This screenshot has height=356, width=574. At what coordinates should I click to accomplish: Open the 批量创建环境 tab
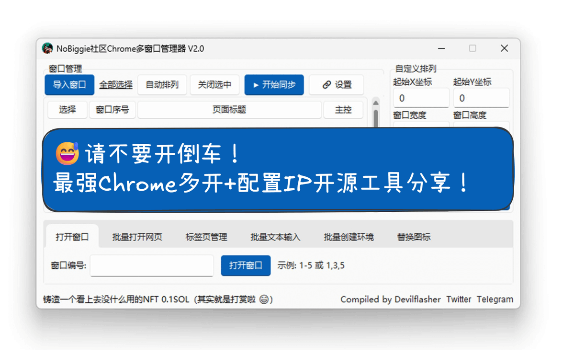coord(349,236)
